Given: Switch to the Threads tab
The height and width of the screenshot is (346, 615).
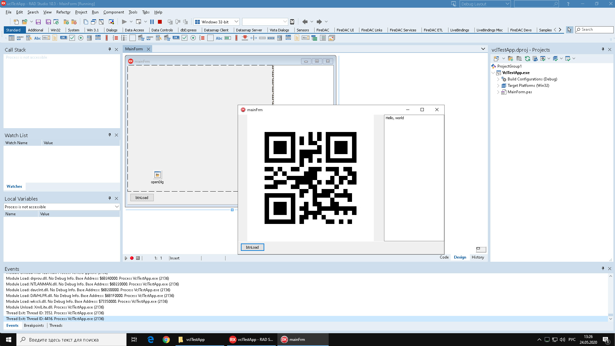Looking at the screenshot, I should pyautogui.click(x=56, y=325).
